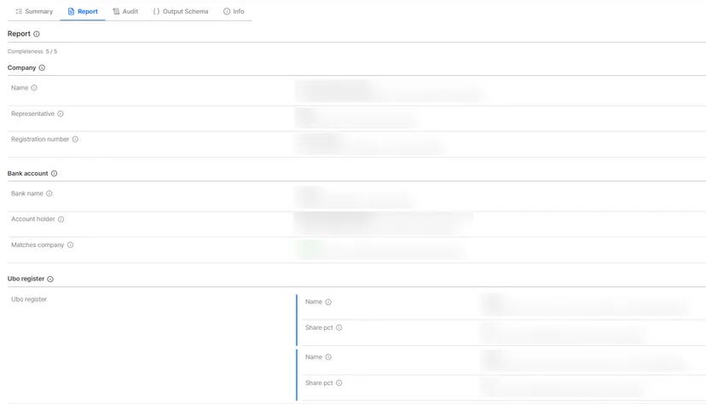706x404 pixels.
Task: Click the Account holder label
Action: point(33,219)
